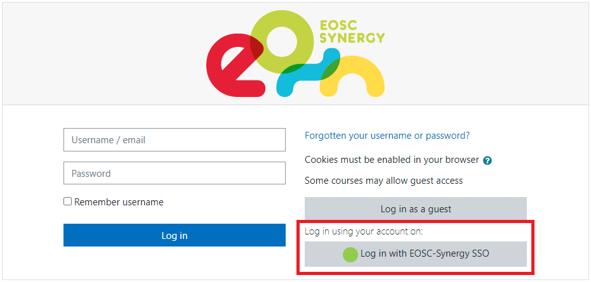The width and height of the screenshot is (591, 282).
Task: Click 'Cookies must be enabled in your browser' text
Action: click(x=392, y=160)
